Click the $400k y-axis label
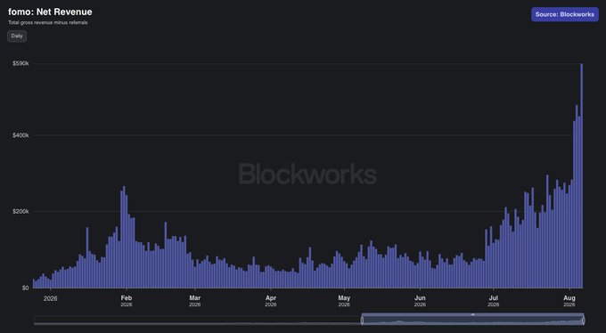Viewport: 606px width, 333px height. coord(20,135)
